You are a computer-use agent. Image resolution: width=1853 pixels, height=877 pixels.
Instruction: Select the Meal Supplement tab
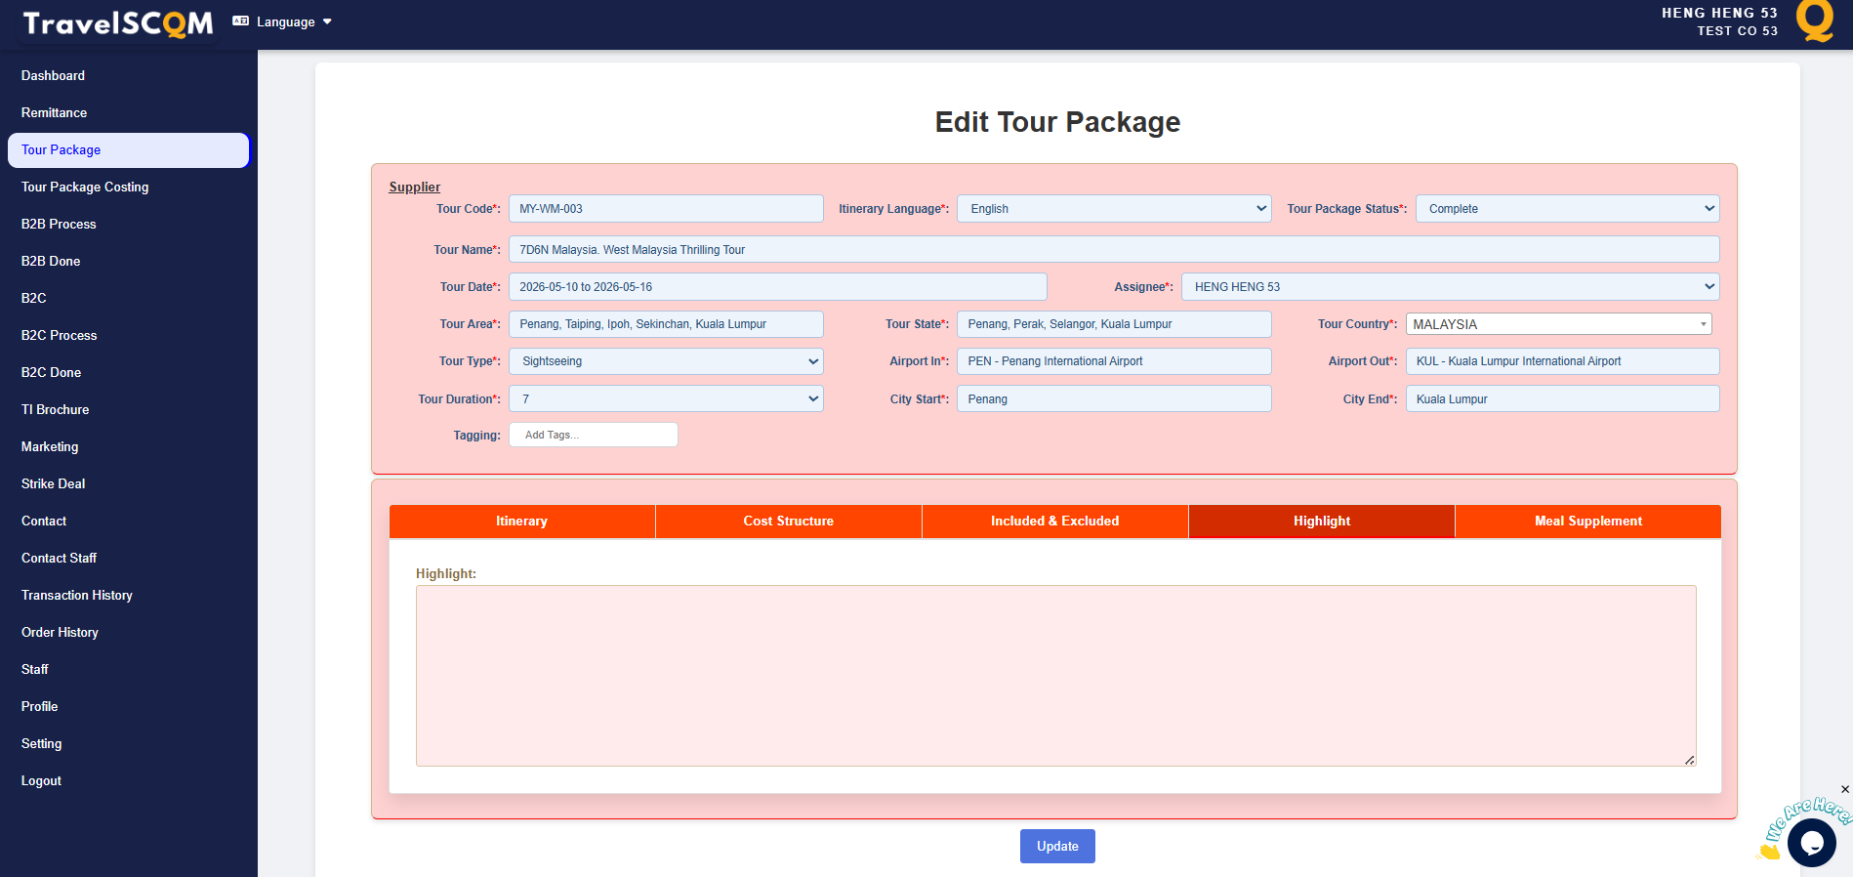1587,522
